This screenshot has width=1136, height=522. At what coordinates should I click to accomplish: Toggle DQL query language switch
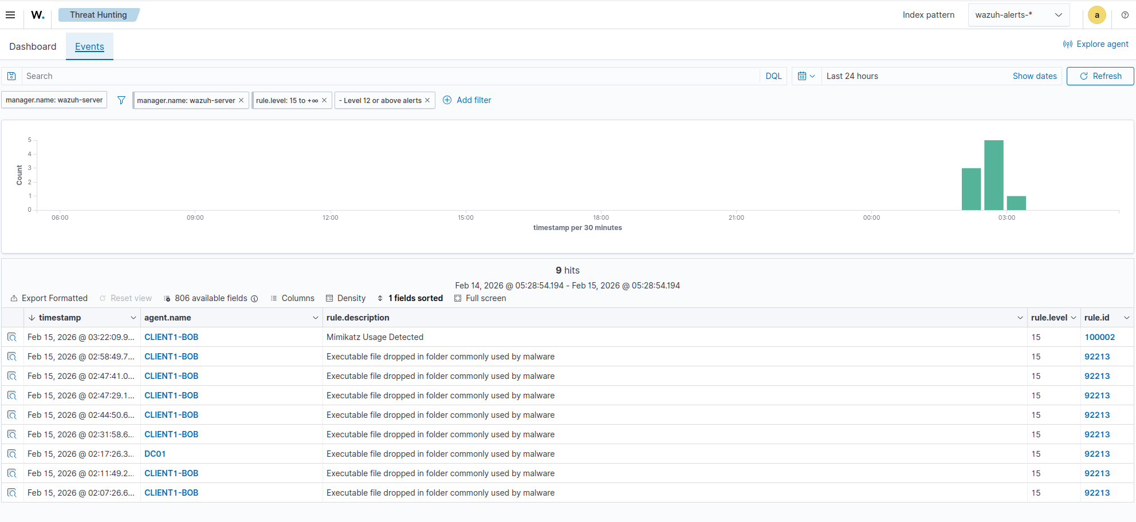click(773, 76)
